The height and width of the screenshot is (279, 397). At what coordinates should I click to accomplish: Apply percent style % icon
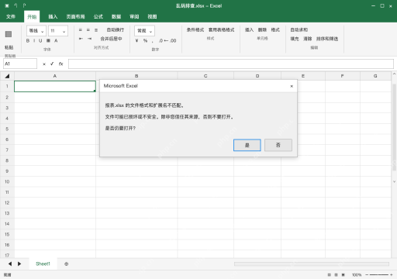pyautogui.click(x=145, y=40)
